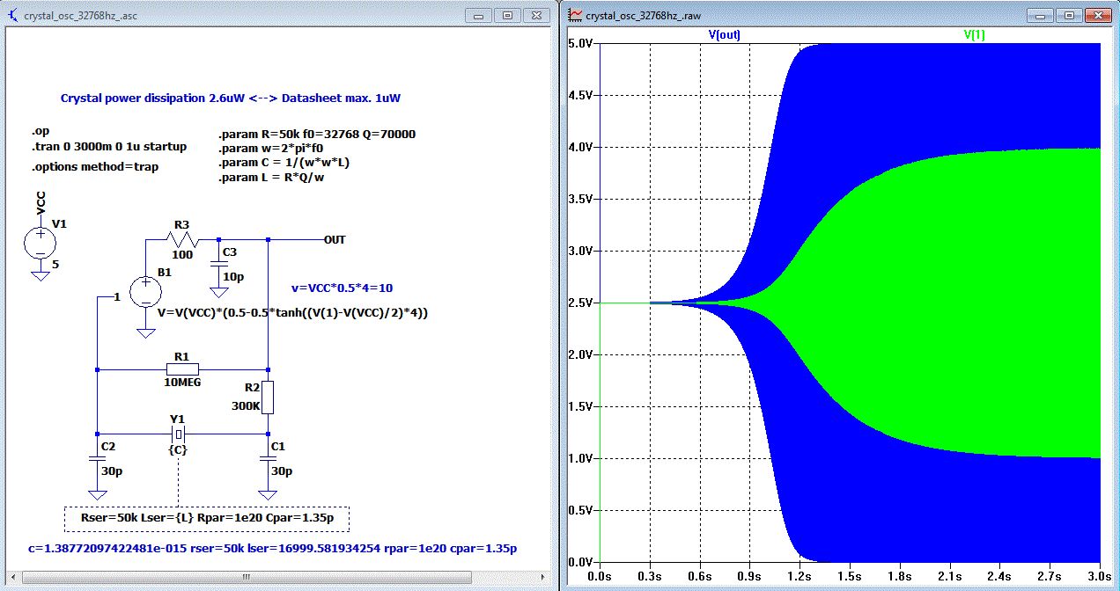Click the crystal Rser=50k attribute box
1120x591 pixels.
pyautogui.click(x=207, y=519)
